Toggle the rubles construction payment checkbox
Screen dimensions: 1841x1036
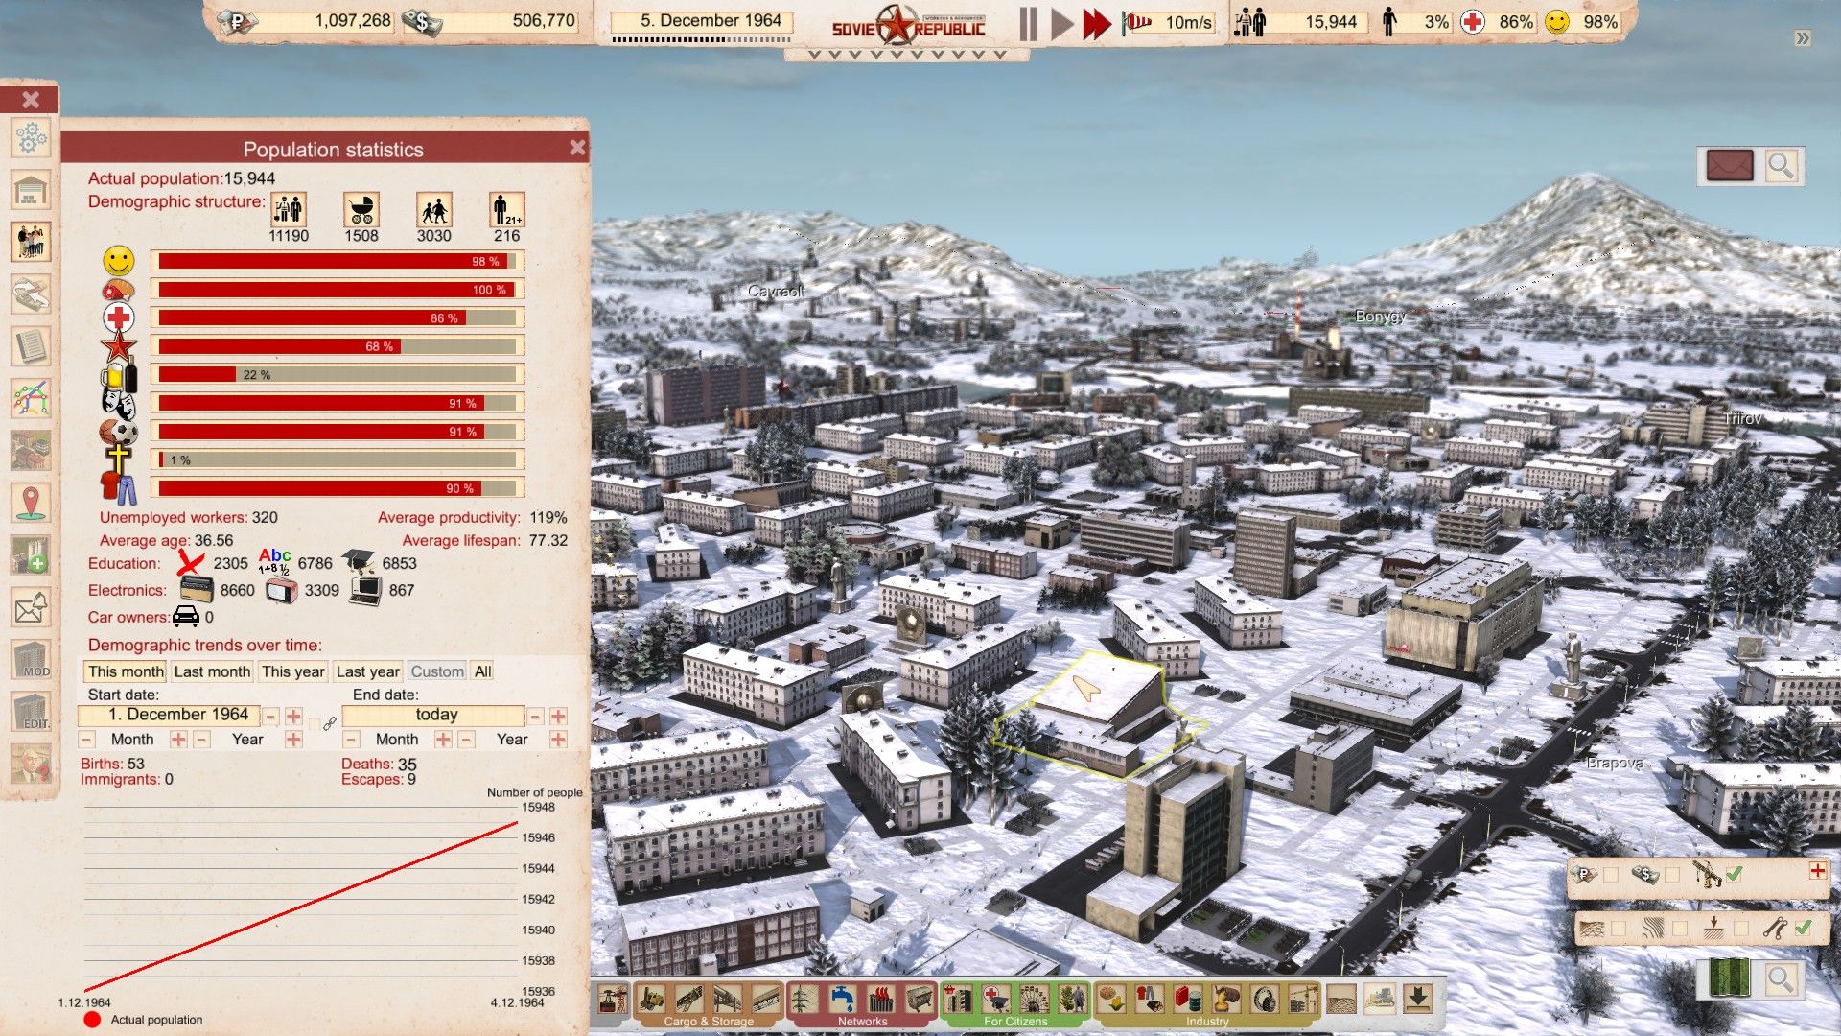coord(1611,875)
